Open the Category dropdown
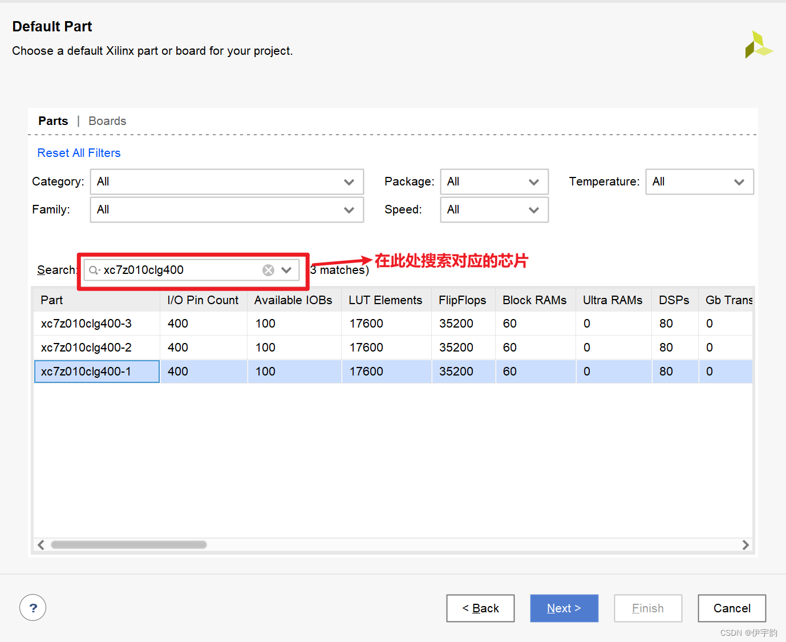This screenshot has width=786, height=642. click(227, 181)
